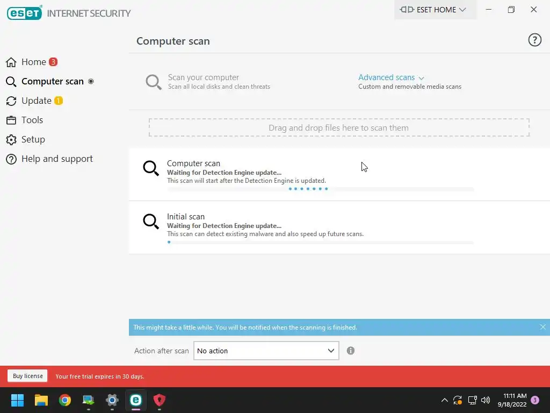Click first 'Waiting for Detection Engine update...' status
550x413 pixels.
[x=224, y=173]
